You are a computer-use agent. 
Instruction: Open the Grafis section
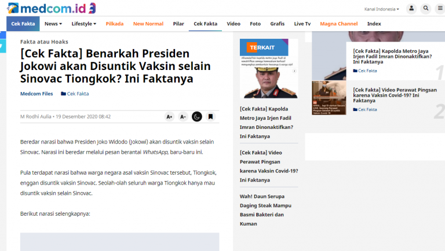278,24
